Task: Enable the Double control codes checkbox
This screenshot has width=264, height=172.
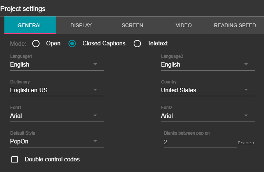Action: (x=15, y=160)
